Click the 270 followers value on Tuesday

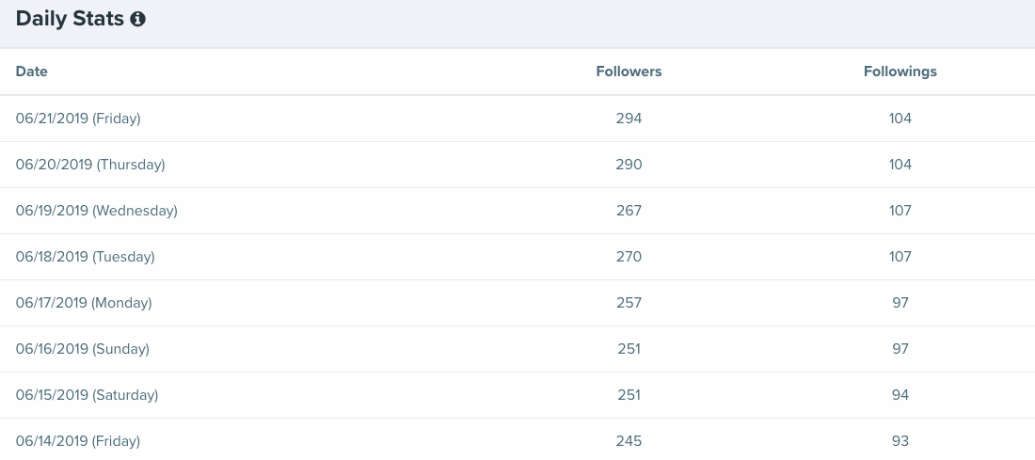(x=629, y=257)
